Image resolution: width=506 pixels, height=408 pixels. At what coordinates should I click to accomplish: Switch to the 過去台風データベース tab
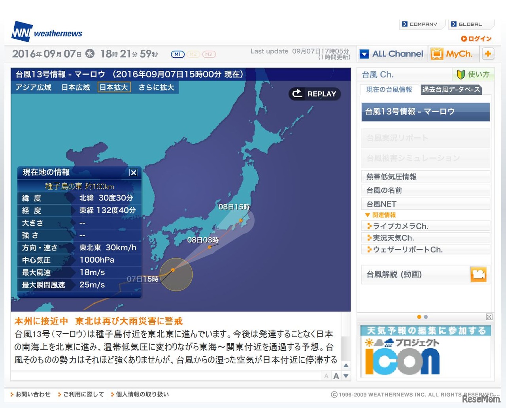coord(451,90)
